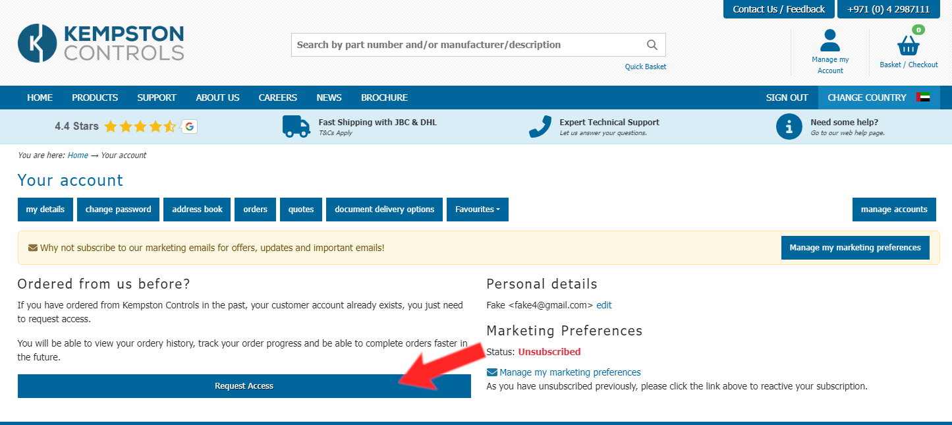Click the phone support icon
Image resolution: width=952 pixels, height=425 pixels.
(x=540, y=127)
